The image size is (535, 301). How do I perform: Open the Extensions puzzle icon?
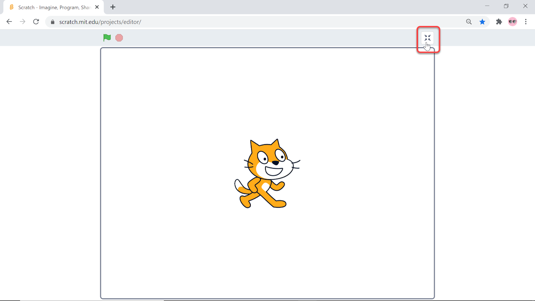(x=499, y=22)
